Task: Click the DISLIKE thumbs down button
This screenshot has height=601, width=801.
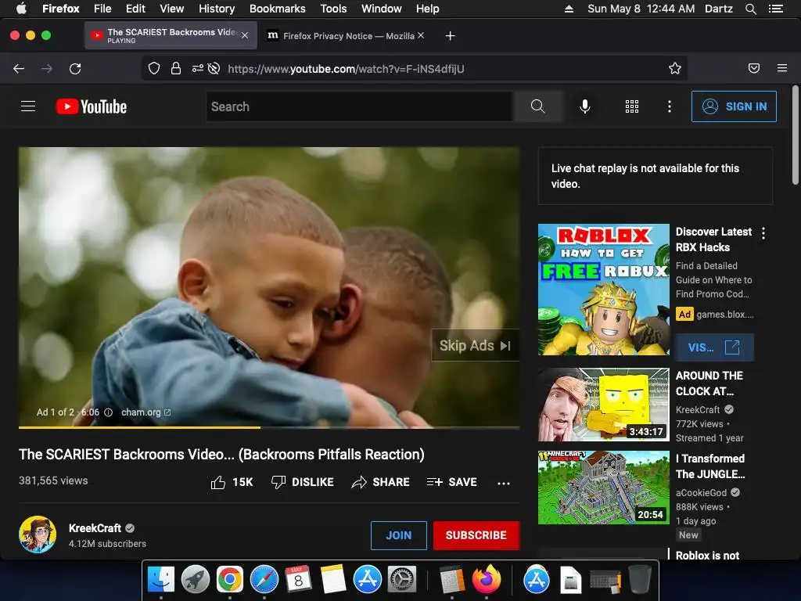Action: (302, 482)
